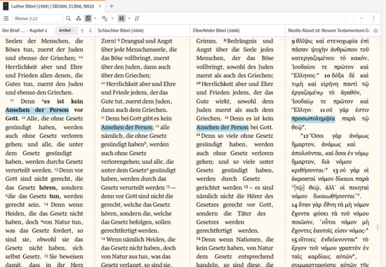This screenshot has height=267, width=386.
Task: Open the panel menu hamburger icon
Action: [6, 18]
